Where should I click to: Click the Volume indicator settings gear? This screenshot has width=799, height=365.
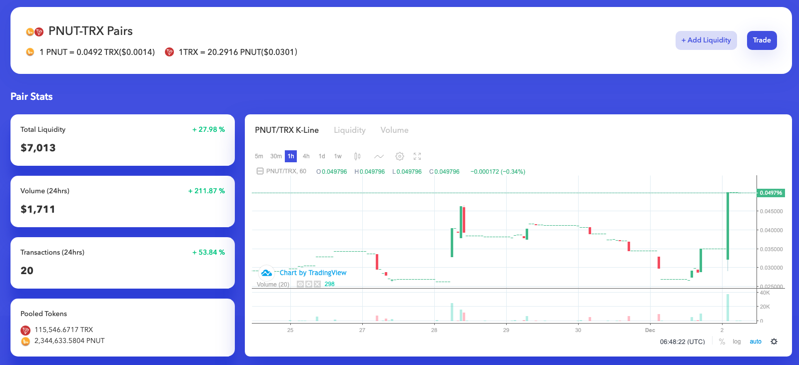pos(309,284)
